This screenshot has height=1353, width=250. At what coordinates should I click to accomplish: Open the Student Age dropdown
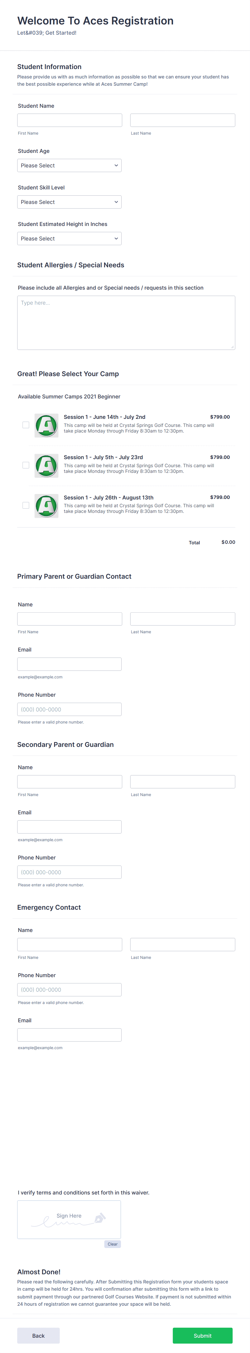point(69,165)
